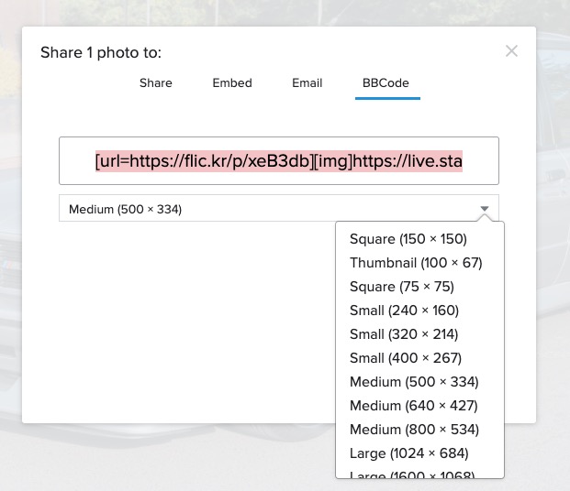Click the BBCode tab
Viewport: 570px width, 491px height.
point(386,82)
